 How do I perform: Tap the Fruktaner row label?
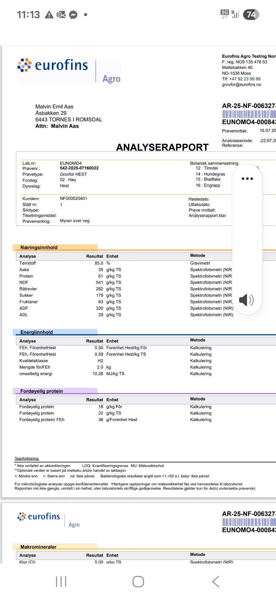click(x=28, y=302)
